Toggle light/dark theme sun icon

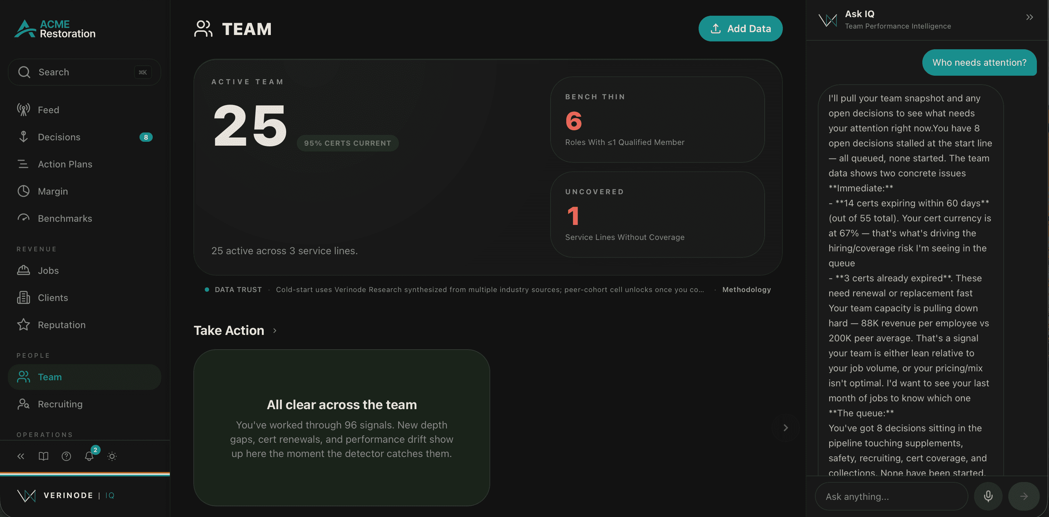tap(112, 456)
